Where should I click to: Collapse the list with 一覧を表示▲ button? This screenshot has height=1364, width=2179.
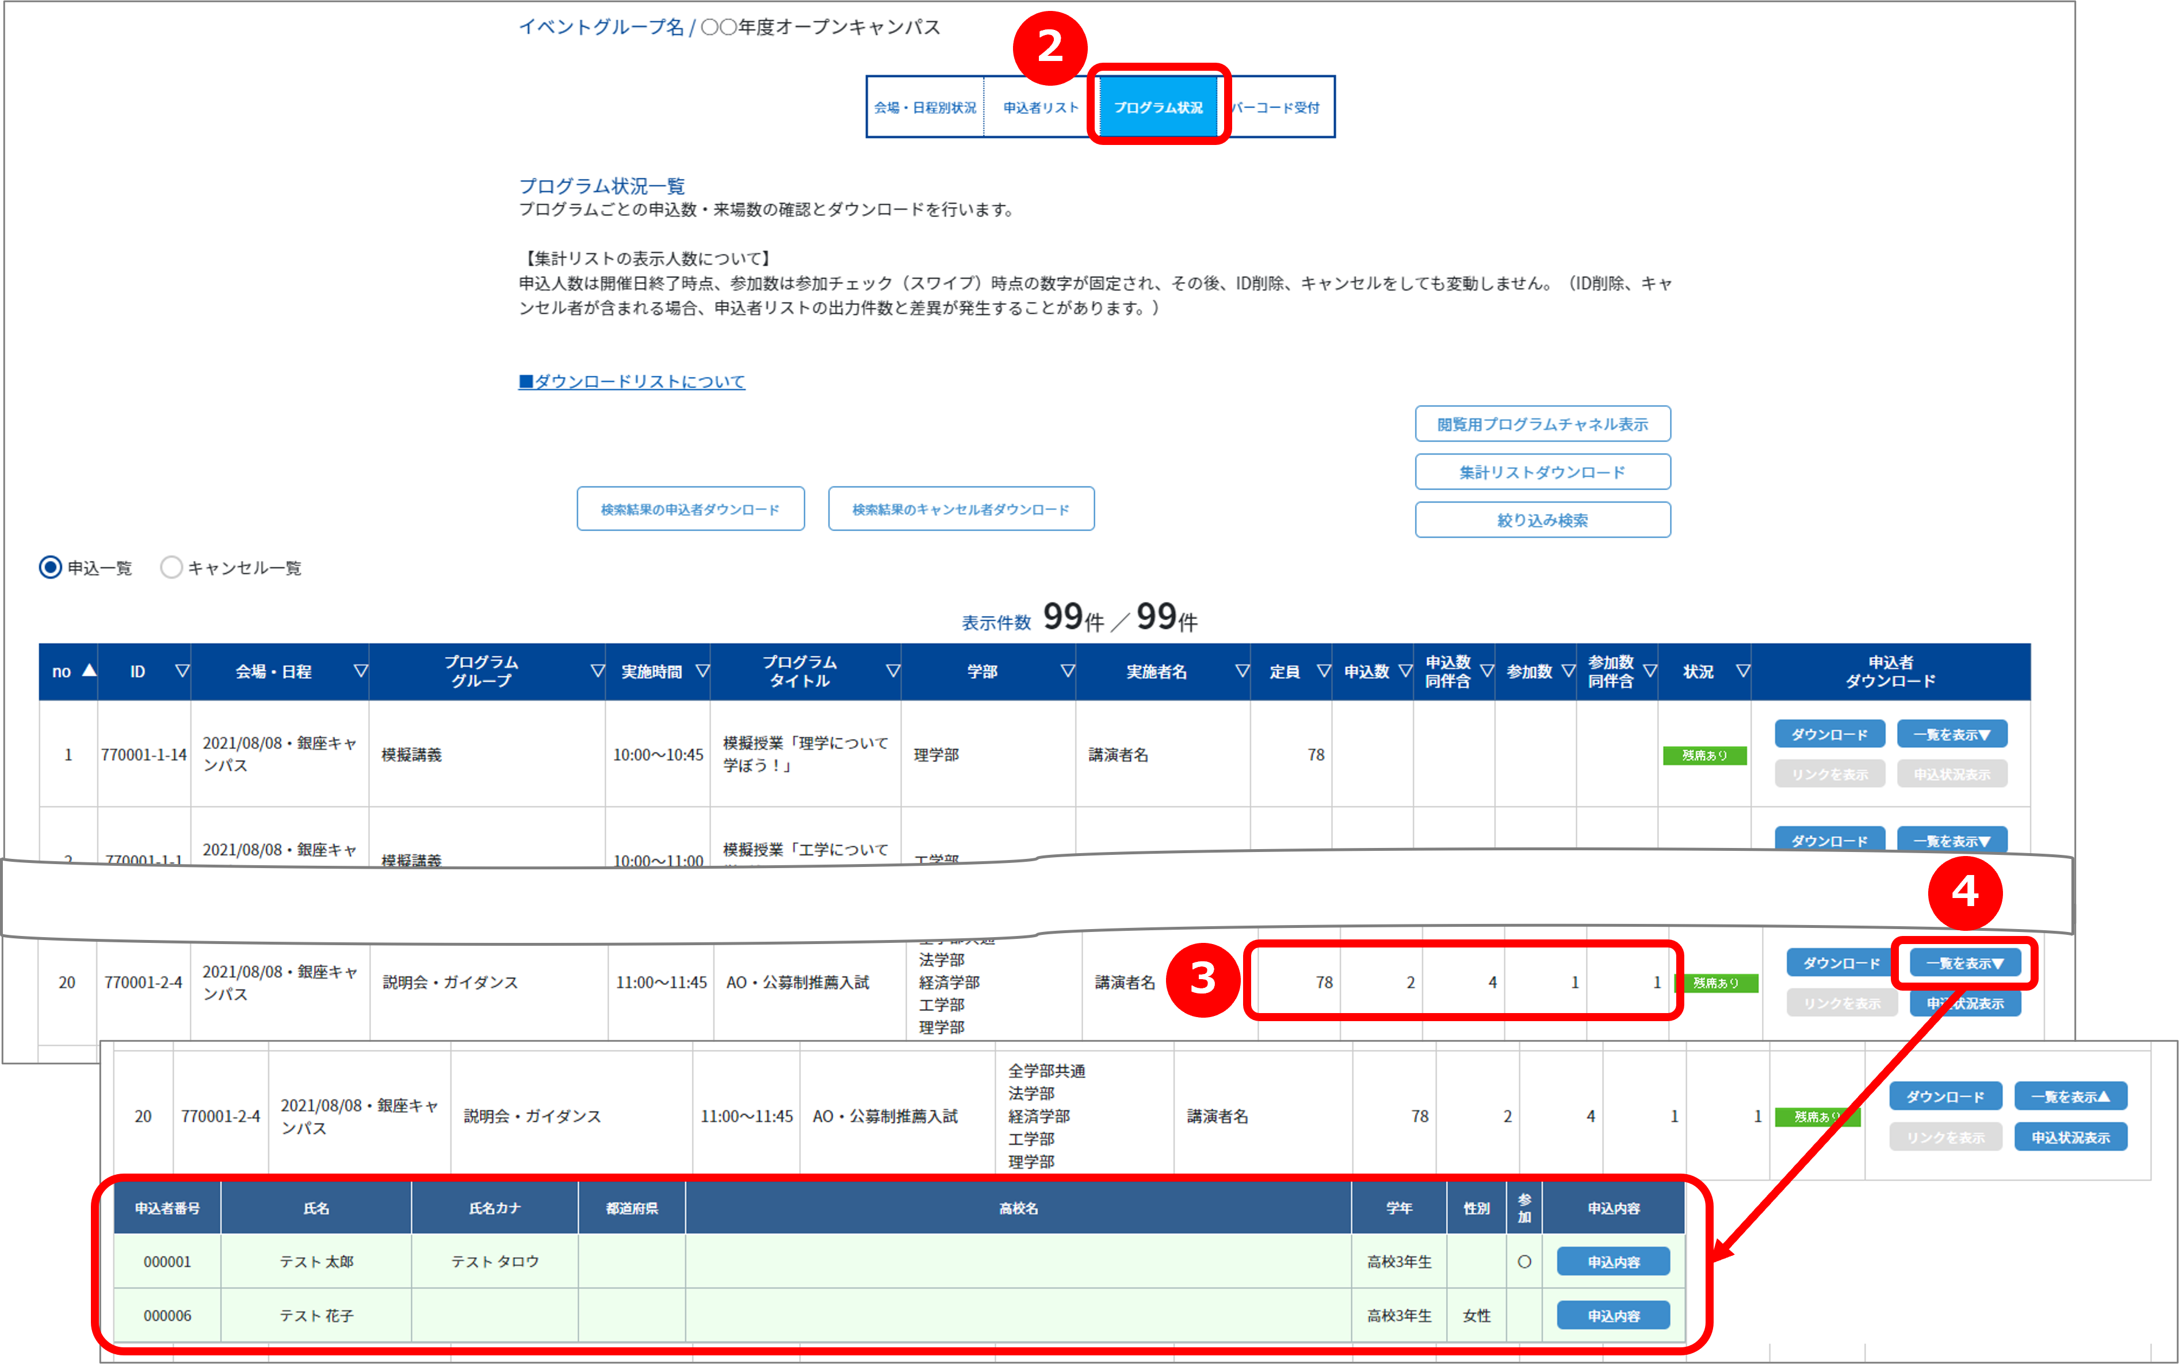2070,1097
